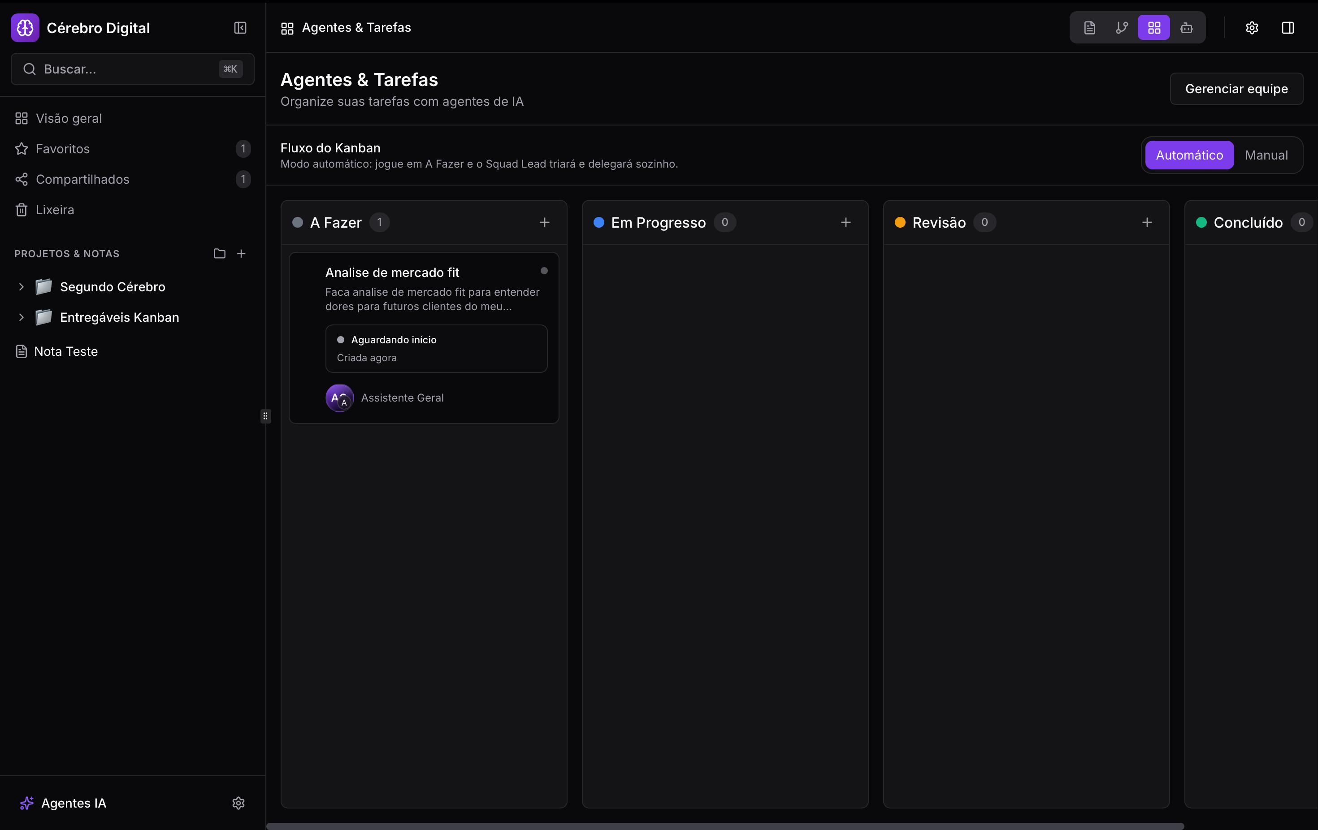Collapse the left sidebar icon

240,28
